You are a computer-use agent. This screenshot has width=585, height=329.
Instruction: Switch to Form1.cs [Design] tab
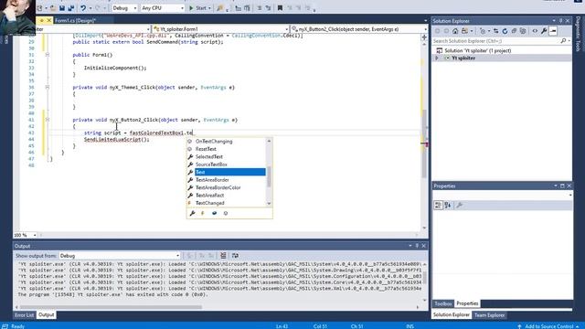pos(75,20)
